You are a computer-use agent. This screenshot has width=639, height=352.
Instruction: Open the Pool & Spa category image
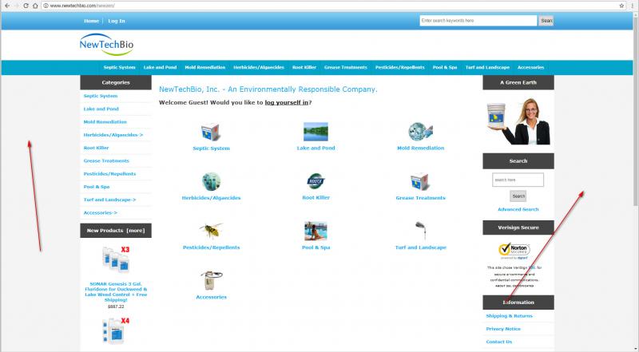(316, 231)
